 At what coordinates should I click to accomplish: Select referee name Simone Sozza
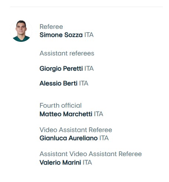click(61, 35)
